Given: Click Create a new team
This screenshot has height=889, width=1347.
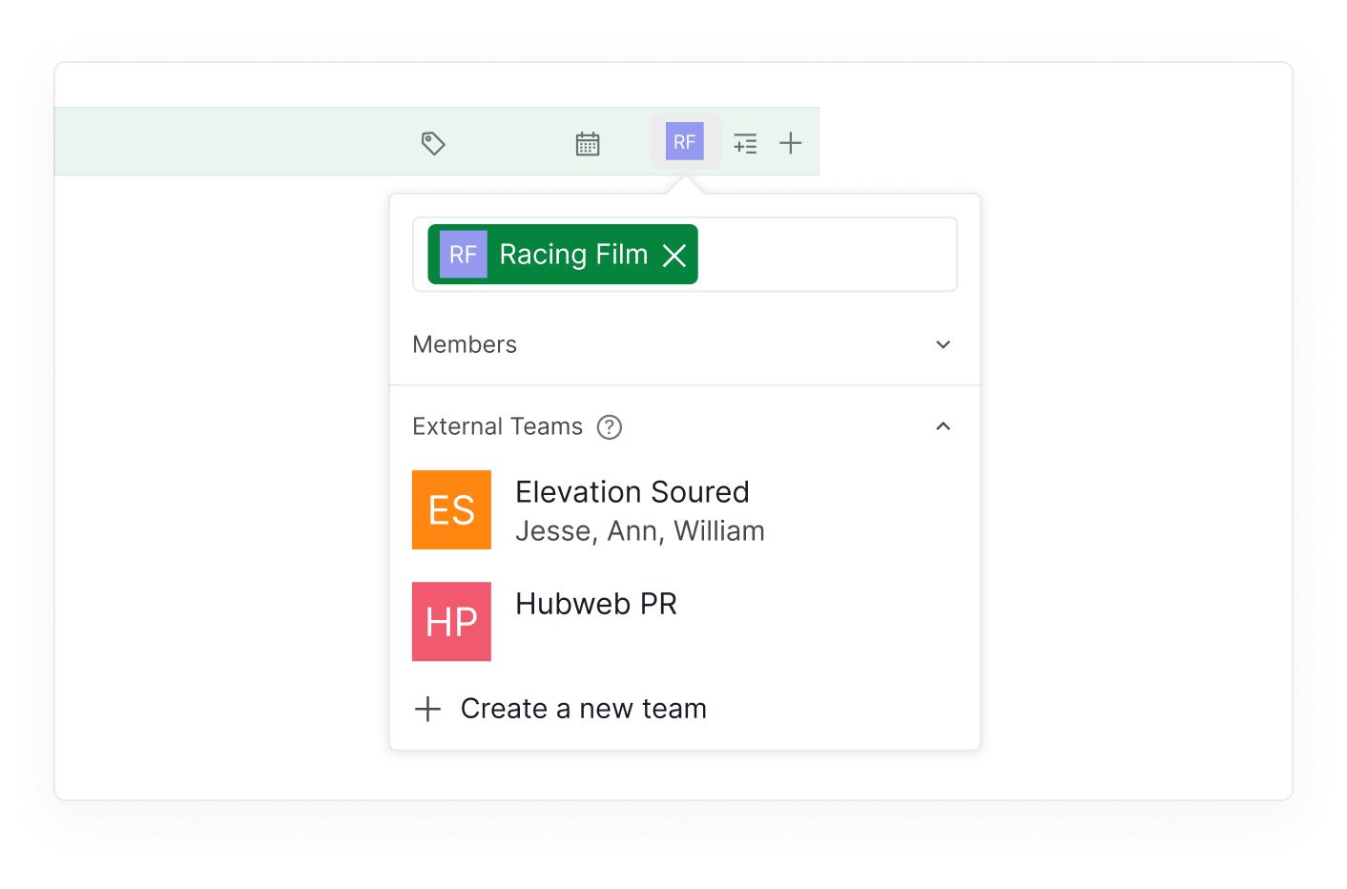Looking at the screenshot, I should coord(584,709).
